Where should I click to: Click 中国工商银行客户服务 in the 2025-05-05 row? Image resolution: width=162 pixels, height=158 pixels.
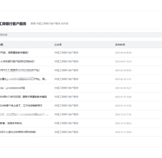[66, 53]
